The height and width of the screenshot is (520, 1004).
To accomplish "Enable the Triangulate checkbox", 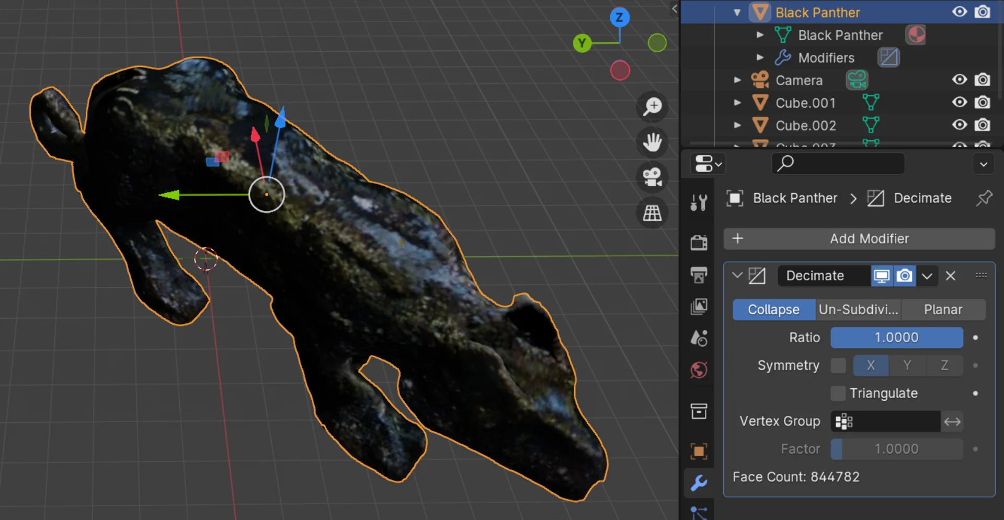I will click(x=838, y=393).
